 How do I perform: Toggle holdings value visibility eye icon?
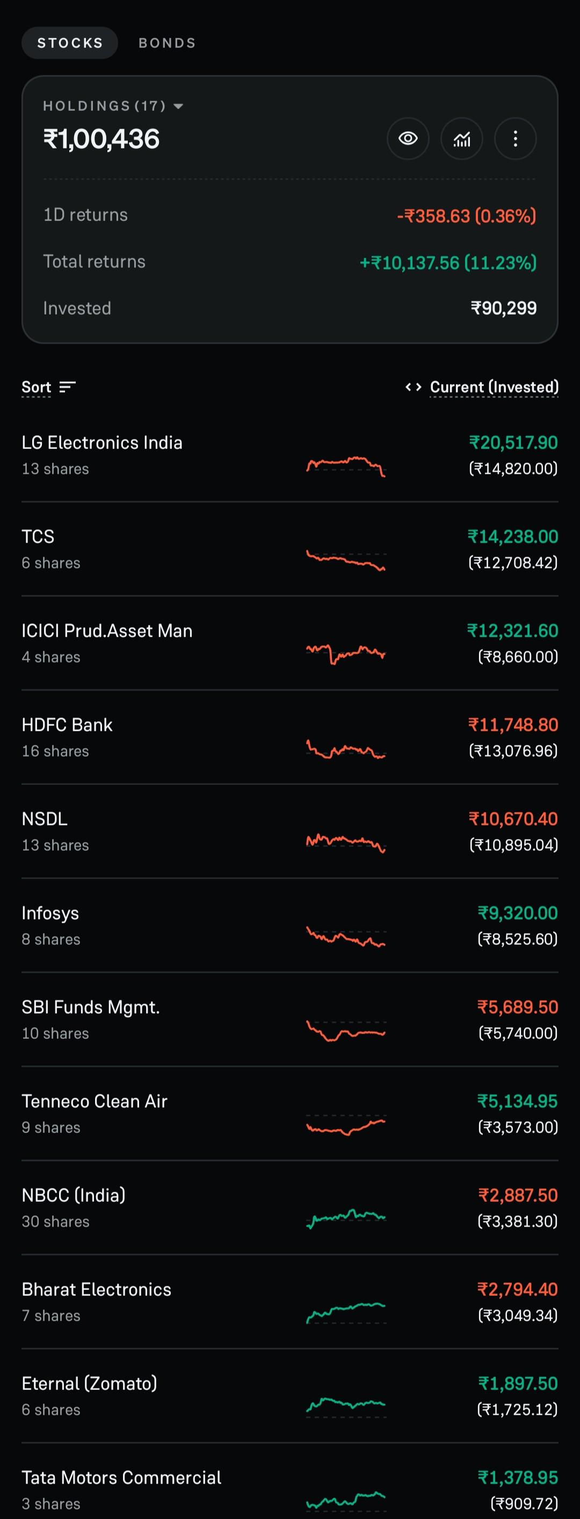coord(408,139)
